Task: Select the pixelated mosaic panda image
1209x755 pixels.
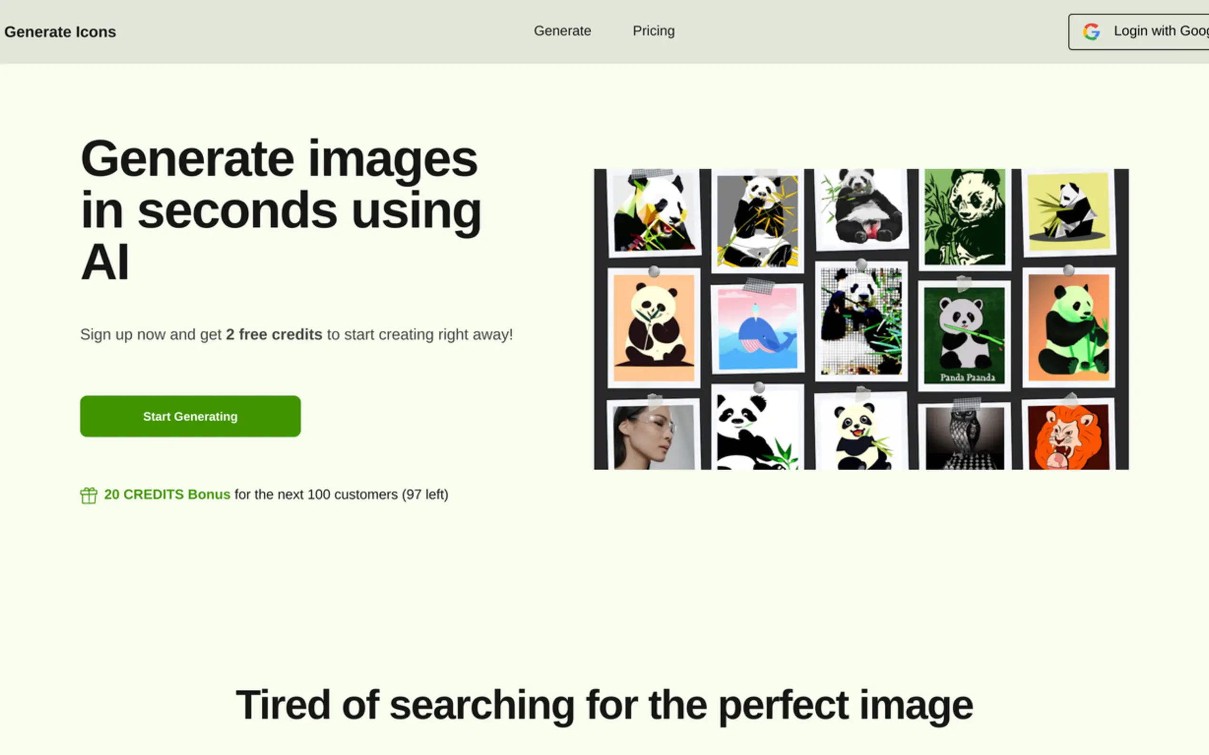Action: pos(861,321)
